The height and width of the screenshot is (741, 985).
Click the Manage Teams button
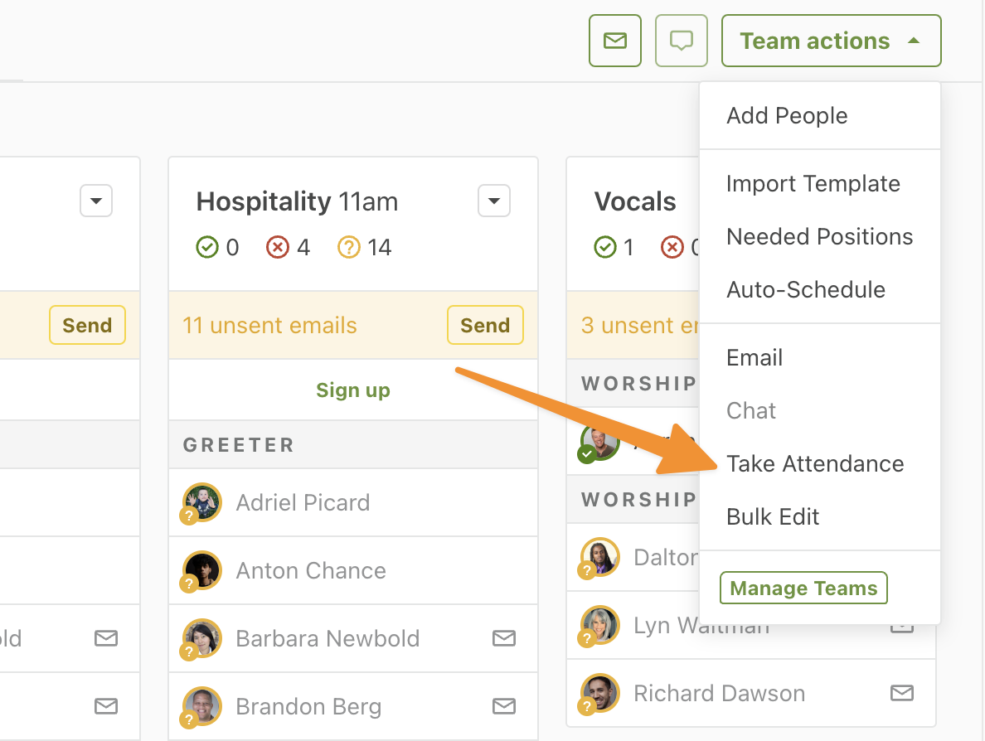click(x=803, y=588)
